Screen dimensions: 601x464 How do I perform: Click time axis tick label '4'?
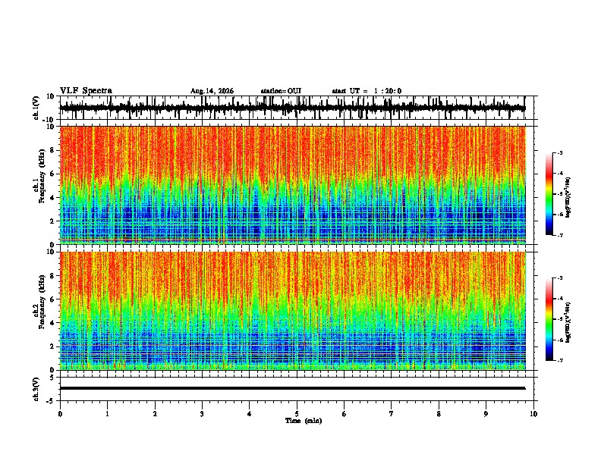(x=250, y=414)
